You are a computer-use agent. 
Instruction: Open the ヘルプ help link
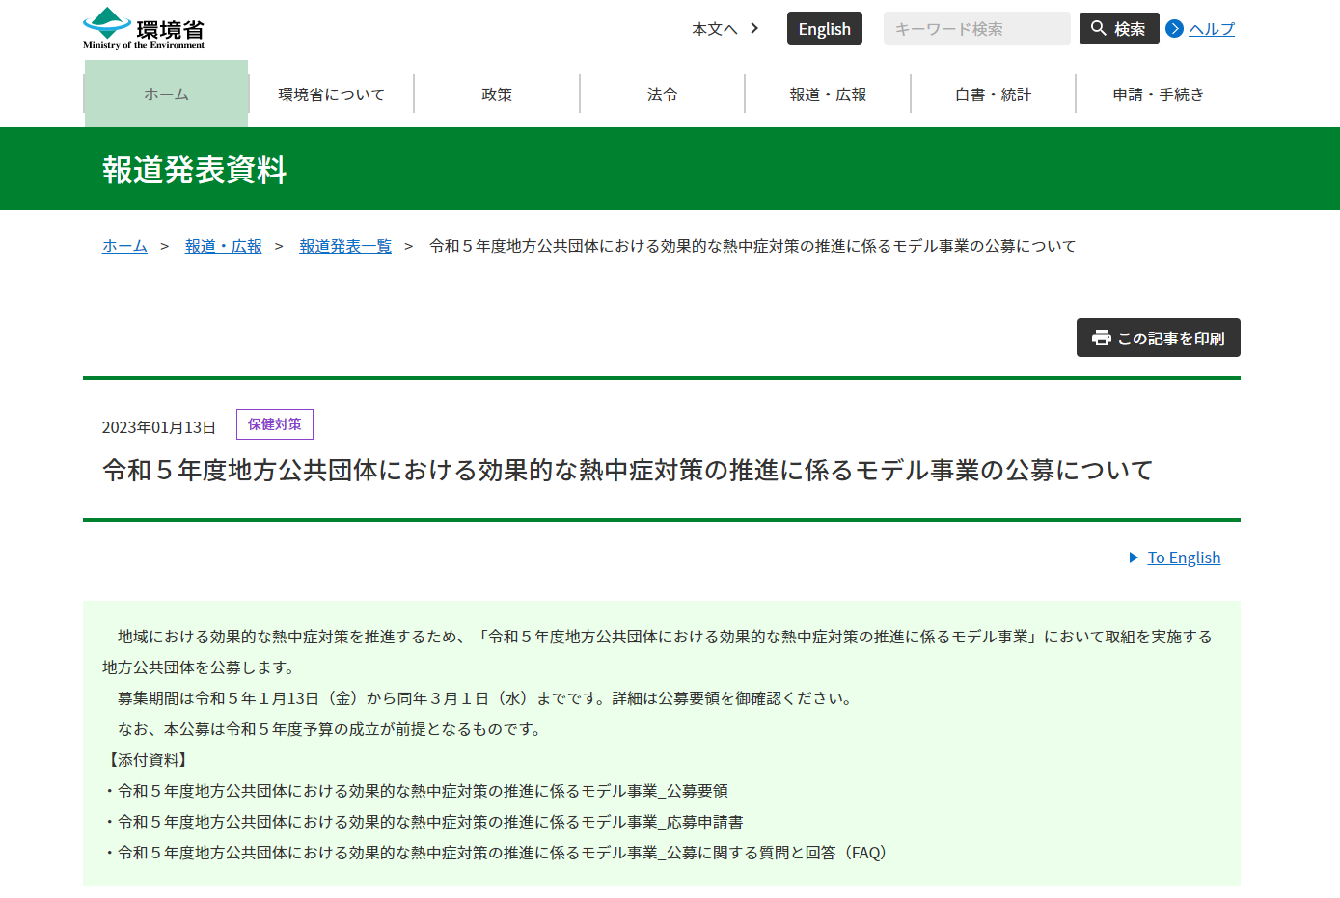(x=1212, y=29)
